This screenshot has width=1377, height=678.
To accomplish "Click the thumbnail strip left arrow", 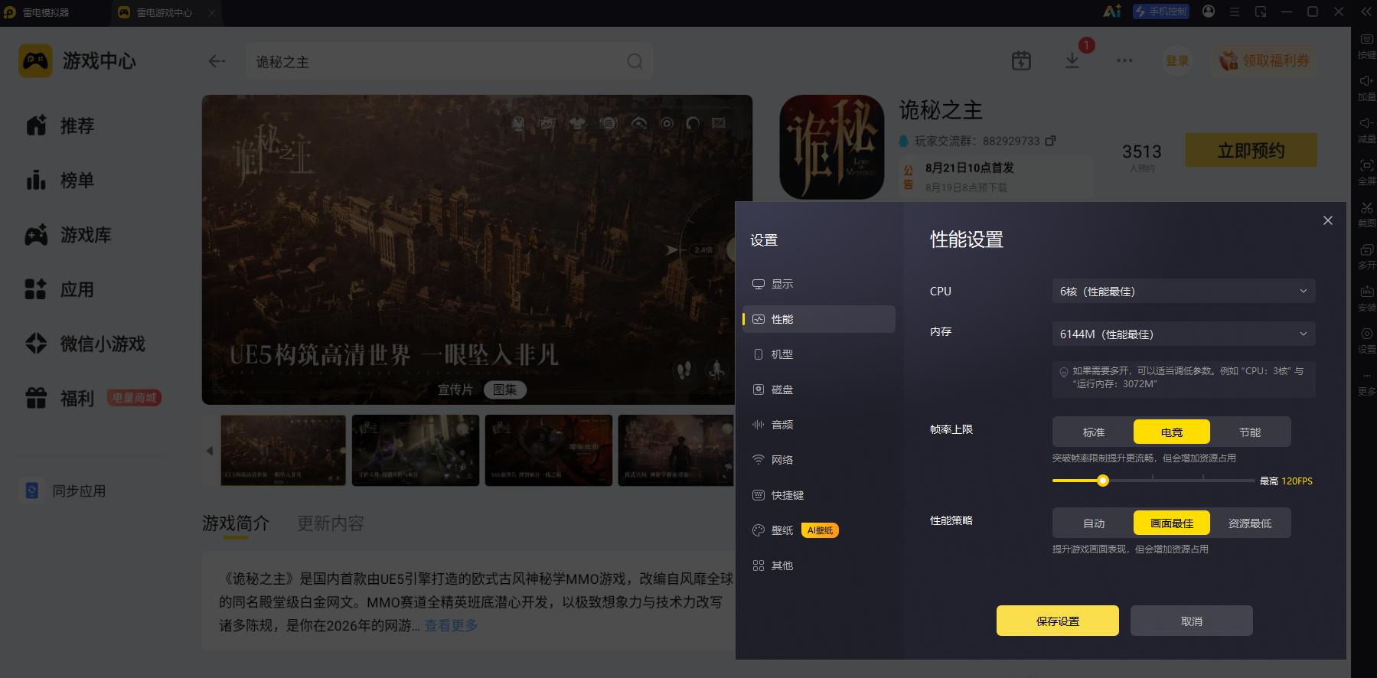I will coord(210,451).
